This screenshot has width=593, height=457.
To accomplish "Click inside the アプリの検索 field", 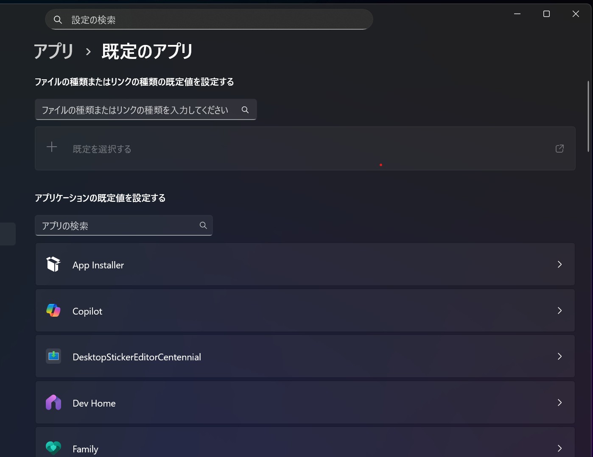I will [x=115, y=225].
